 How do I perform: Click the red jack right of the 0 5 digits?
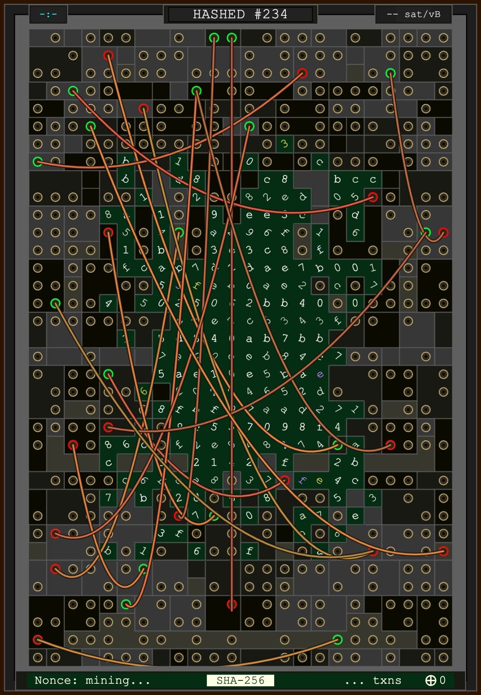[373, 197]
